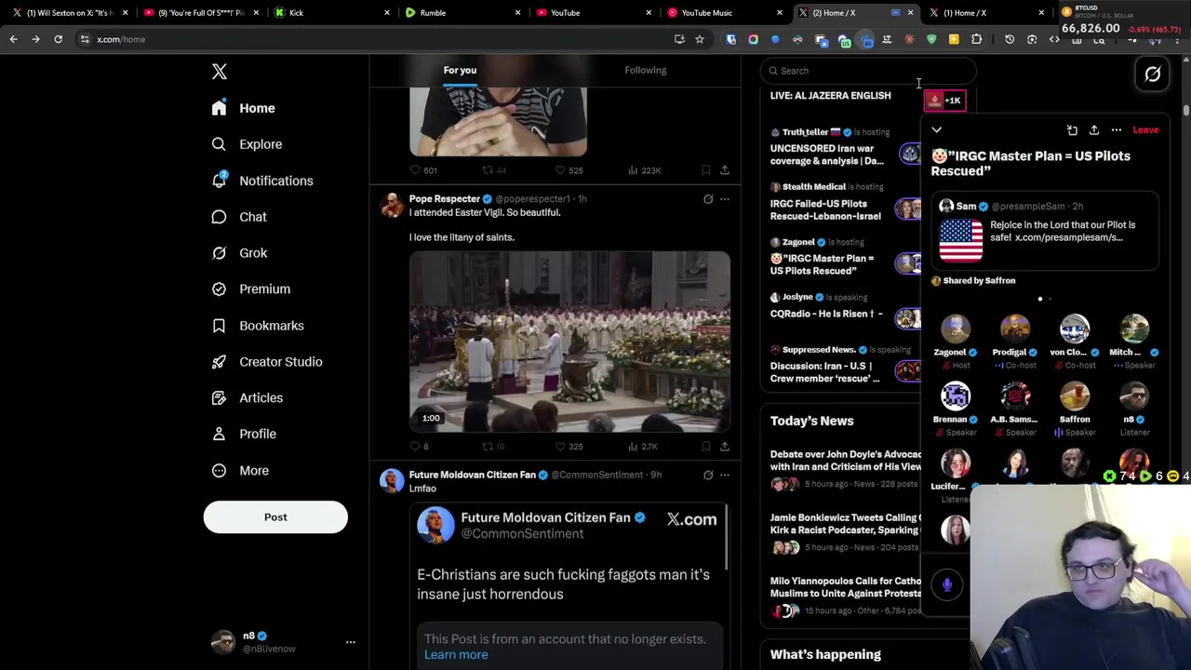Open Home from the sidebar

244,108
